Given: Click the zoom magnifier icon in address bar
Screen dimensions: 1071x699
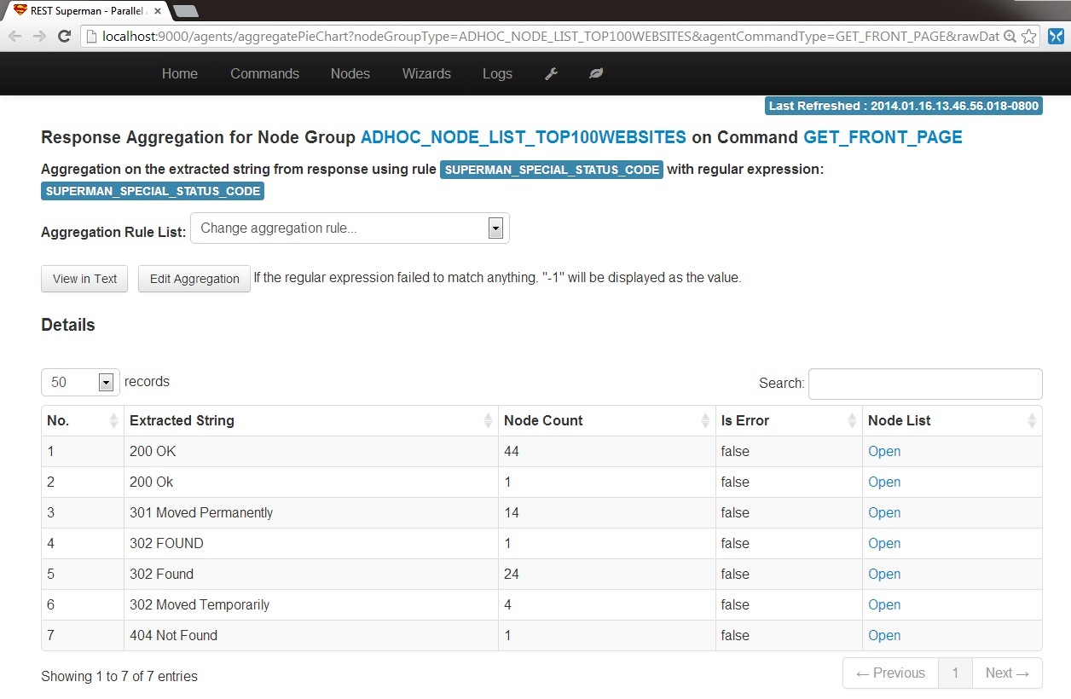Looking at the screenshot, I should point(1010,36).
